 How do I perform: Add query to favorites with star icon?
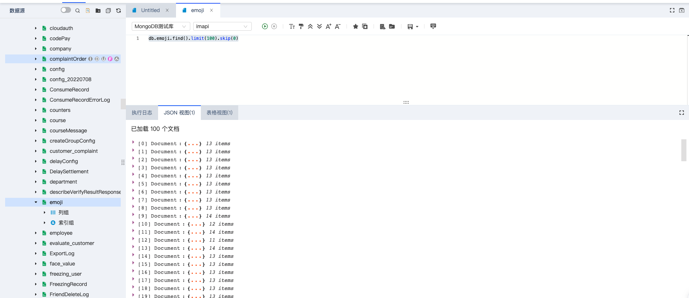click(355, 26)
